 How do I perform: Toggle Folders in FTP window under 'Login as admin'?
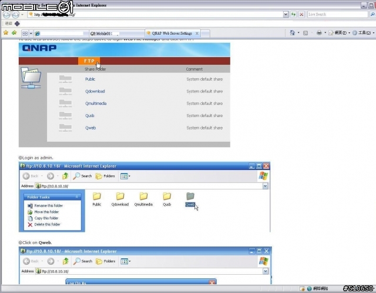point(105,176)
